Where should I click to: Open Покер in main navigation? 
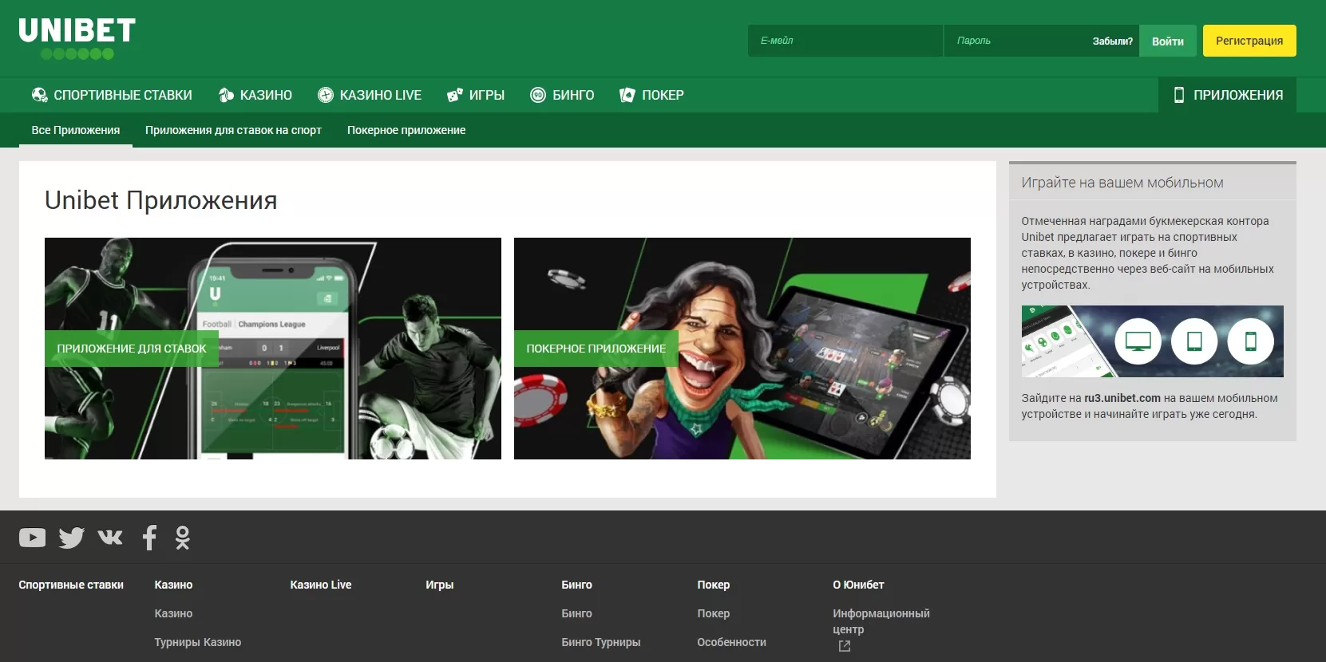pos(651,95)
